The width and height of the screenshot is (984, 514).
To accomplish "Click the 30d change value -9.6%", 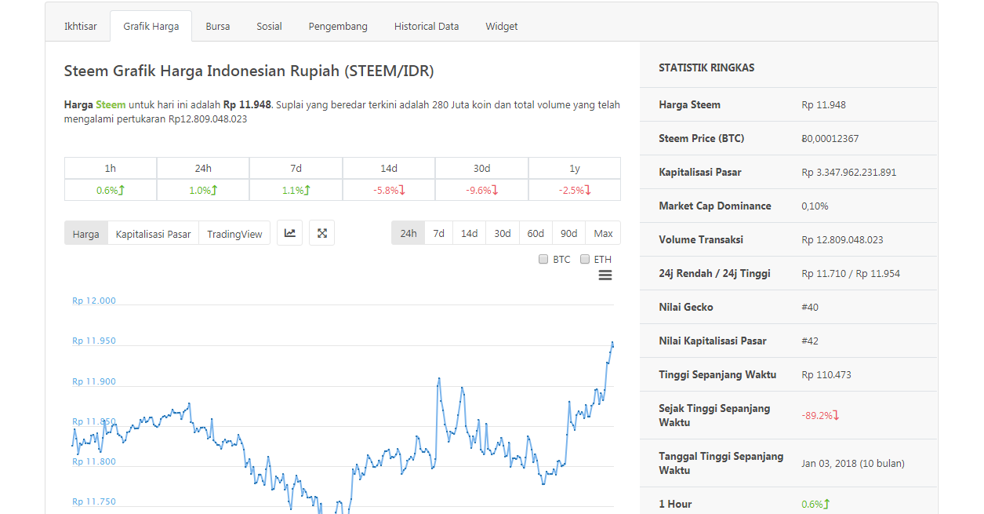I will [x=481, y=190].
